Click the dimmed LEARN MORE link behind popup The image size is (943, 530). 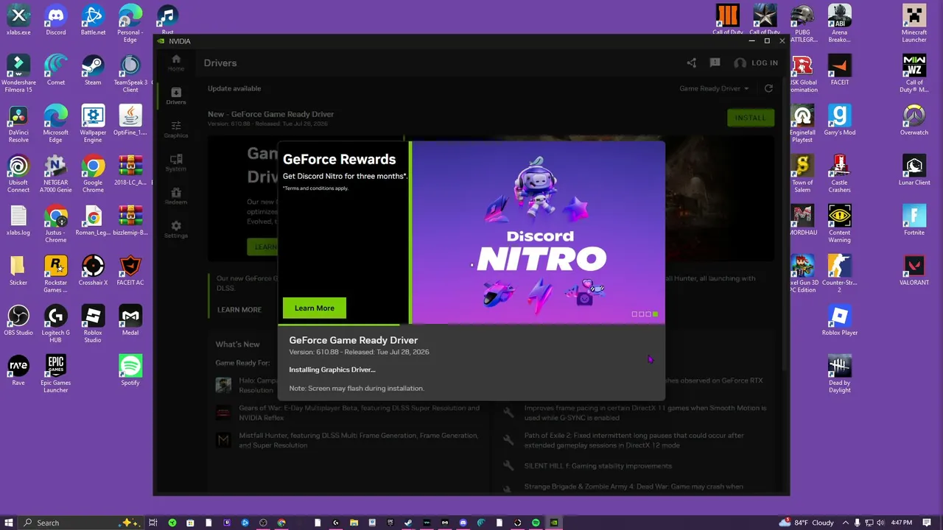pos(239,310)
